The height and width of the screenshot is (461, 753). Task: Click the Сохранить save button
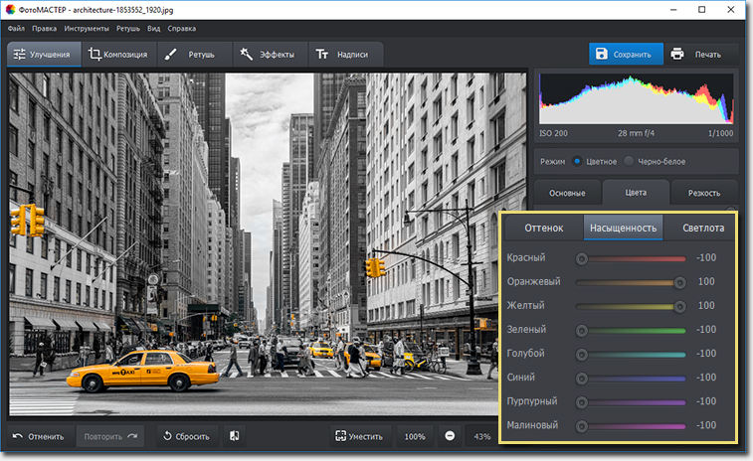click(x=622, y=55)
